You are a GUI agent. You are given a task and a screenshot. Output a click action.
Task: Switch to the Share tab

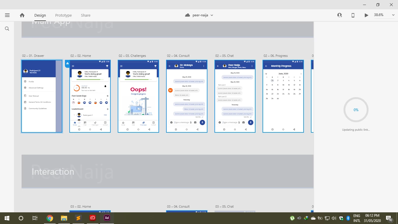86,15
